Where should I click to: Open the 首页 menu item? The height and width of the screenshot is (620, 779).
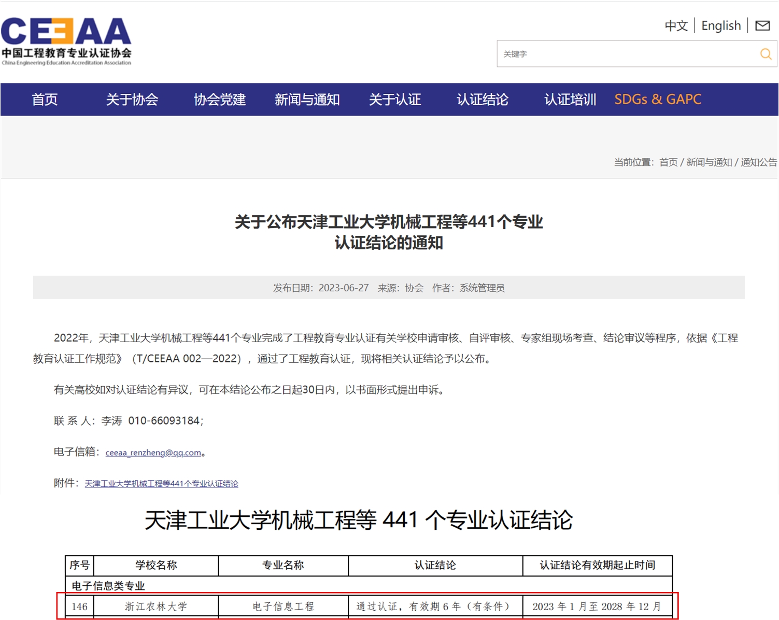point(45,100)
